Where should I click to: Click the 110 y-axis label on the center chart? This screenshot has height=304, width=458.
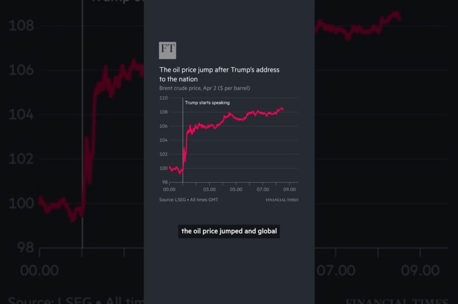pyautogui.click(x=163, y=98)
